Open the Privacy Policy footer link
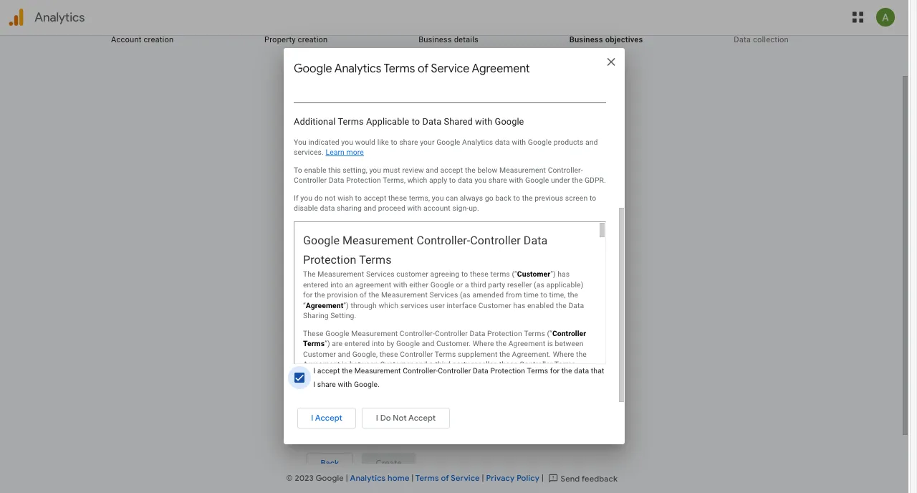 pyautogui.click(x=512, y=478)
